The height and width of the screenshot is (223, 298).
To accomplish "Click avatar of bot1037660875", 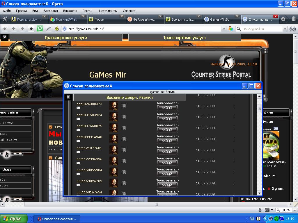I will (x=114, y=128).
